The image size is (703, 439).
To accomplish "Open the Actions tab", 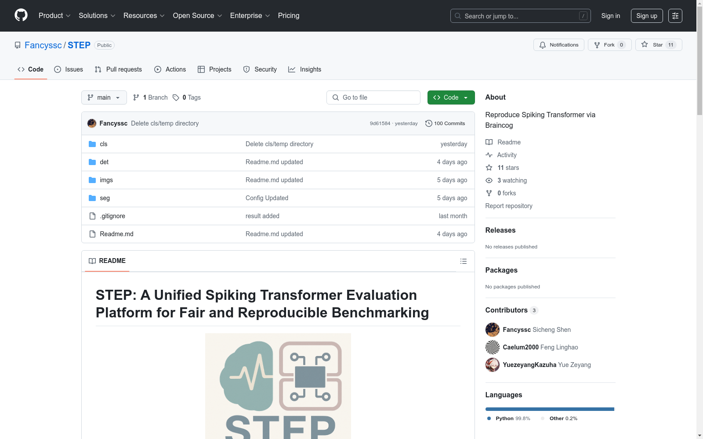I will 170,69.
